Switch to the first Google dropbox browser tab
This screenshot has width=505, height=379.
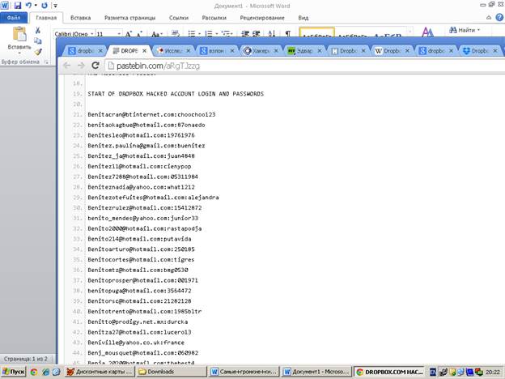(83, 50)
